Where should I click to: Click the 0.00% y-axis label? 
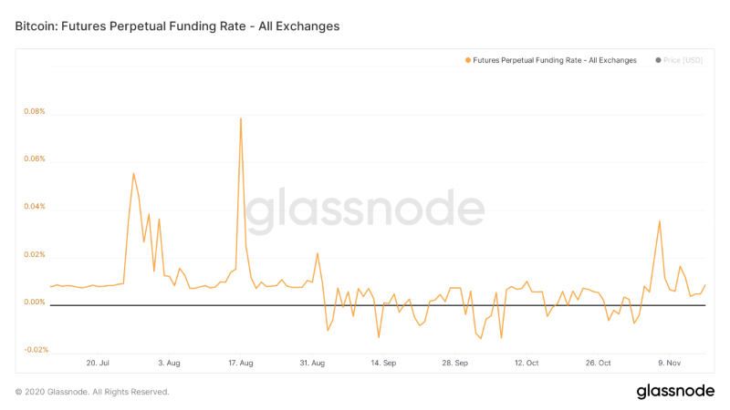[x=34, y=302]
